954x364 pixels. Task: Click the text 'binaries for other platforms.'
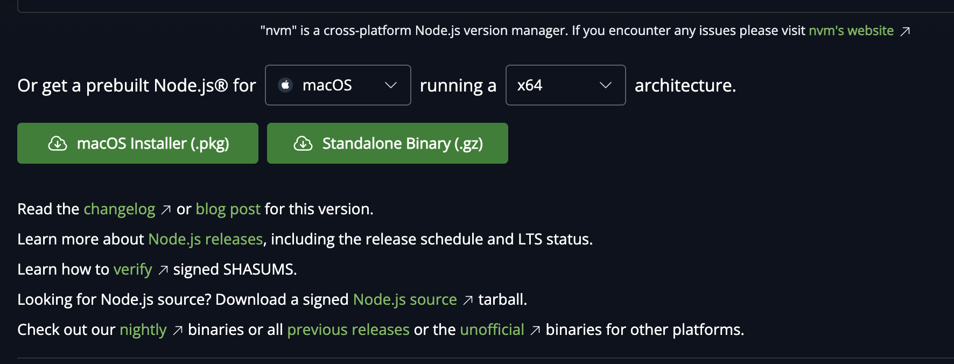tap(645, 330)
